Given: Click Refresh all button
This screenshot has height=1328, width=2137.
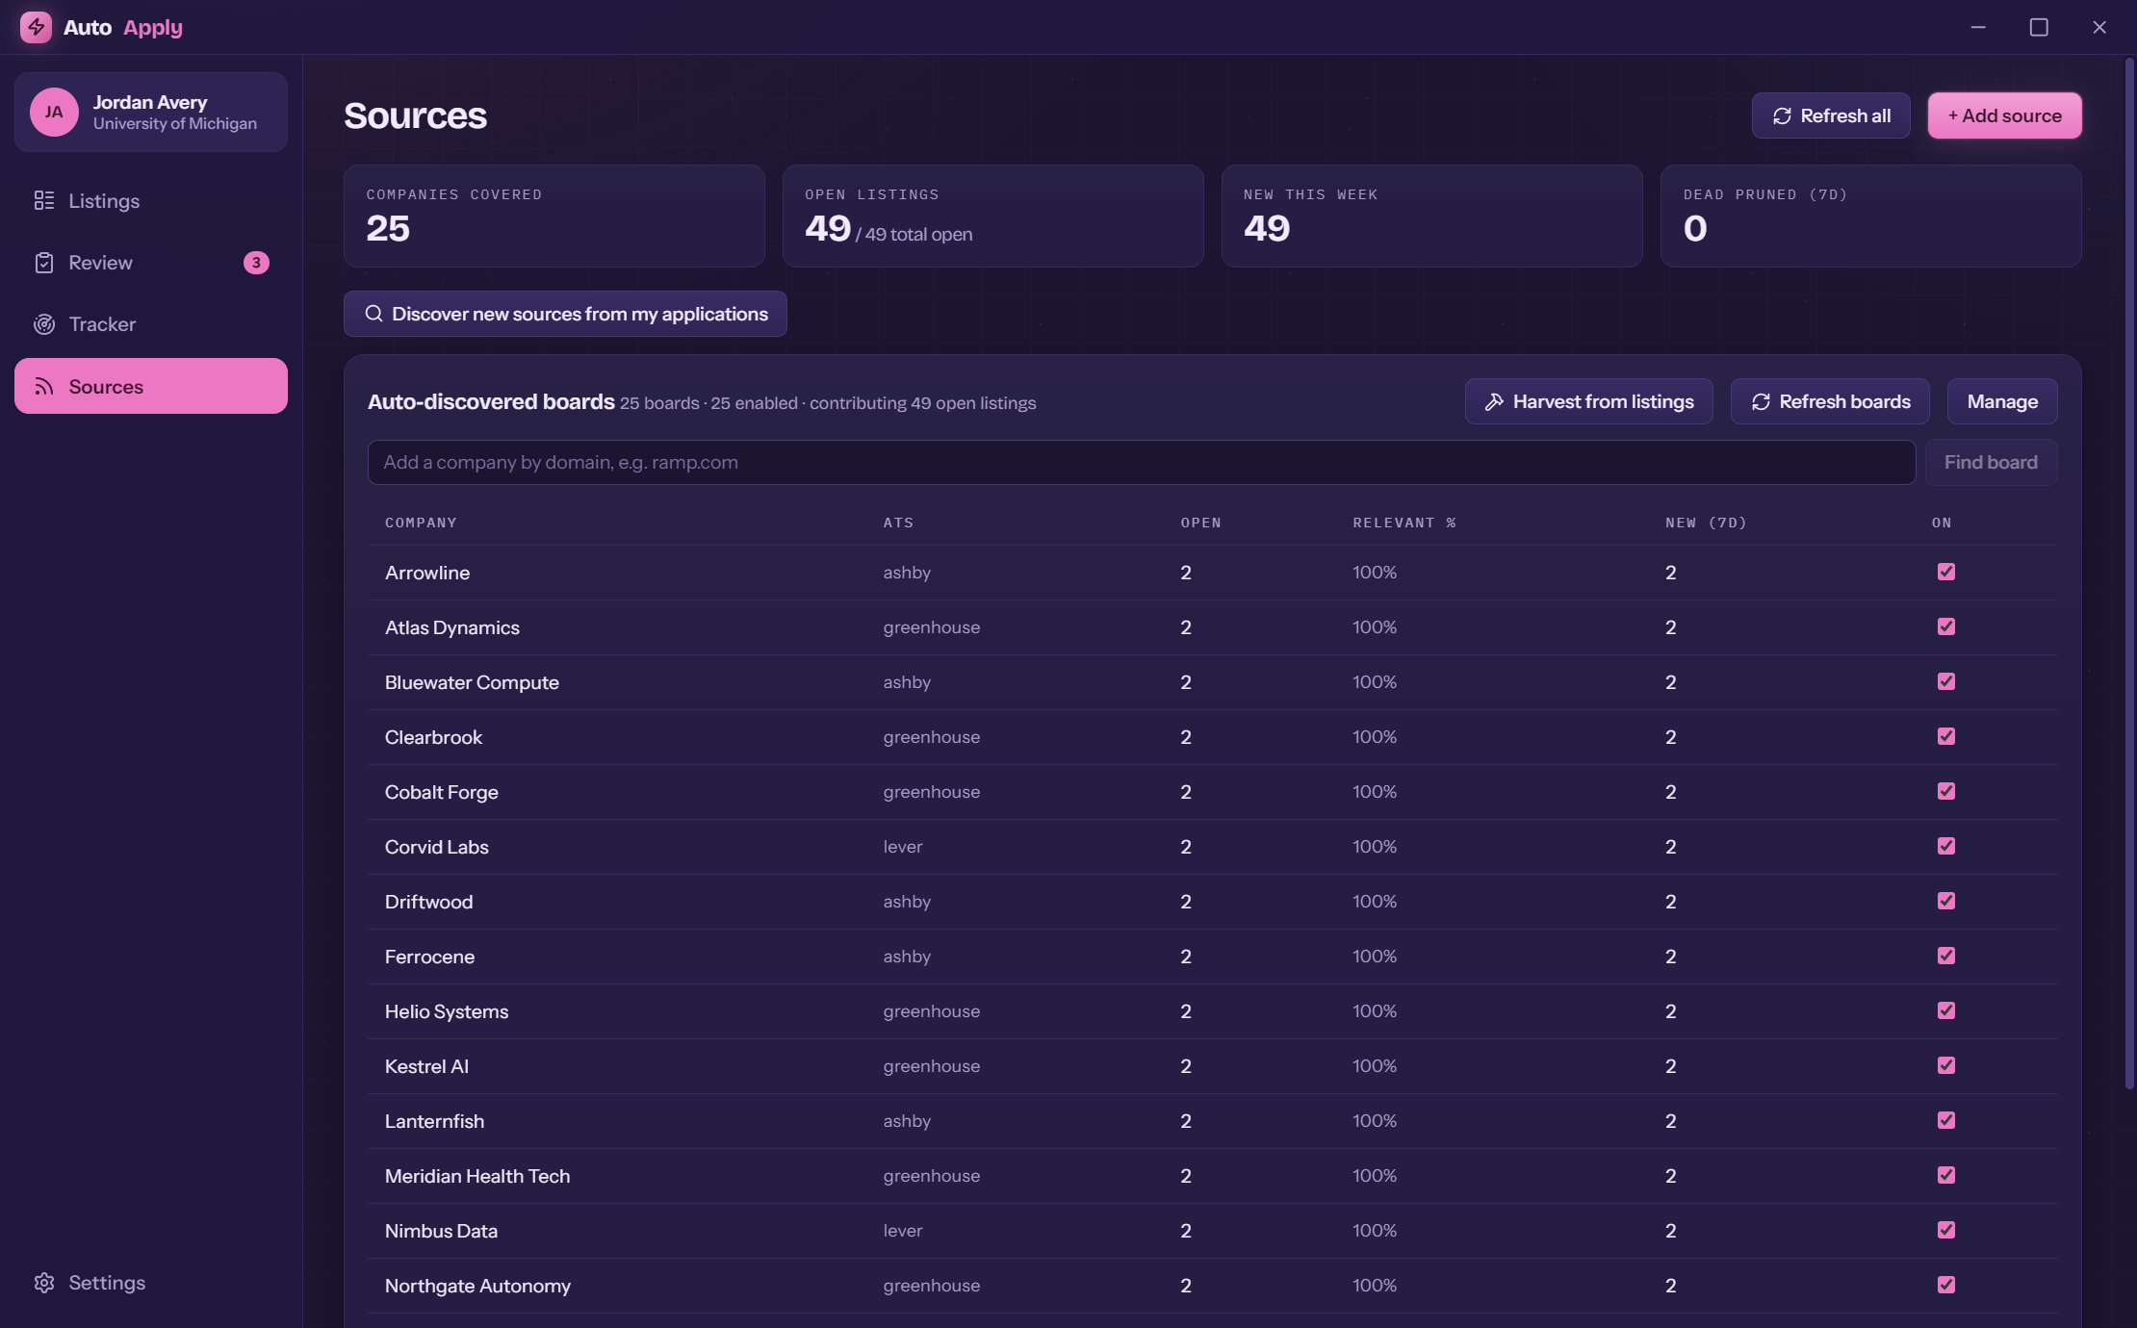Looking at the screenshot, I should (1831, 115).
